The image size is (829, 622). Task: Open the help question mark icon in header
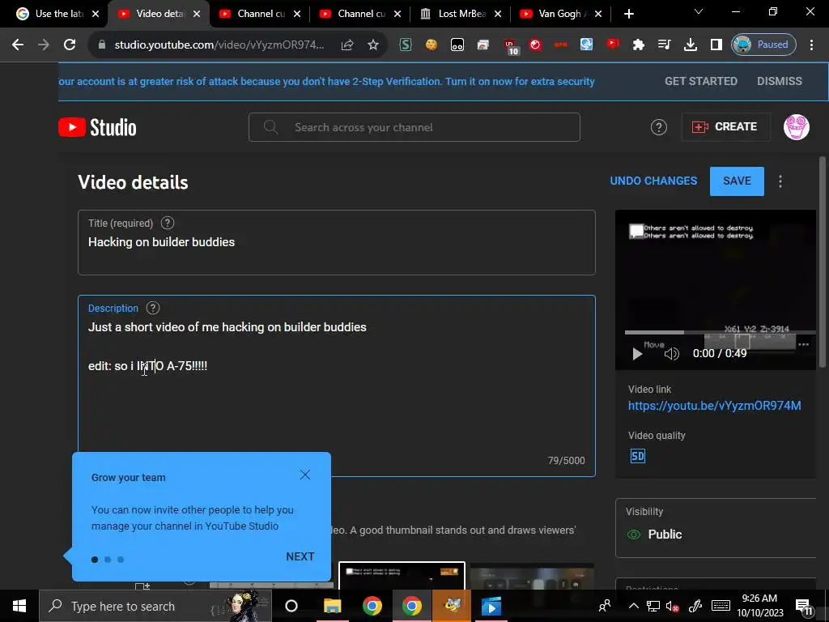click(658, 127)
